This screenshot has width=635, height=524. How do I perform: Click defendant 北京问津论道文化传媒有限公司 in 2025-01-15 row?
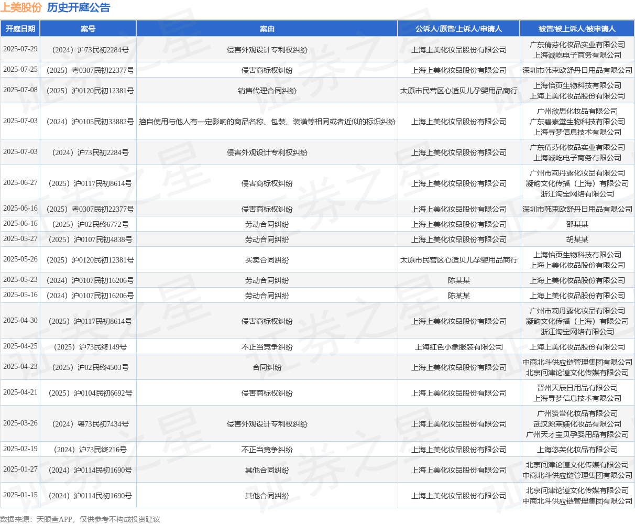(x=577, y=490)
